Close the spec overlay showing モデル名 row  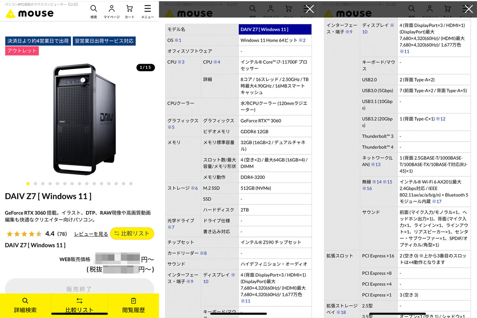coord(309,9)
